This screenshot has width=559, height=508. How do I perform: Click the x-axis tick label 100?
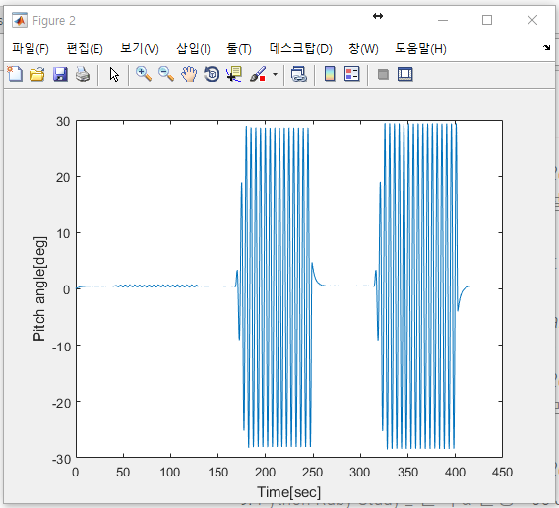(x=170, y=473)
